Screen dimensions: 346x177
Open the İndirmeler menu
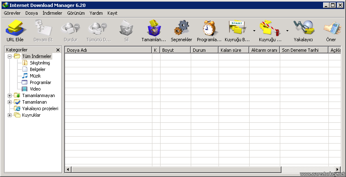click(x=53, y=13)
